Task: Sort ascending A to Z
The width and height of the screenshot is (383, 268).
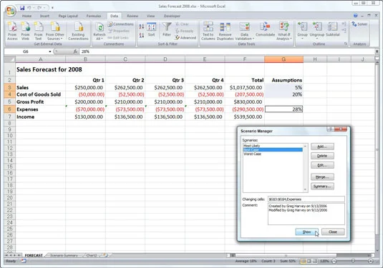Action: pos(142,26)
